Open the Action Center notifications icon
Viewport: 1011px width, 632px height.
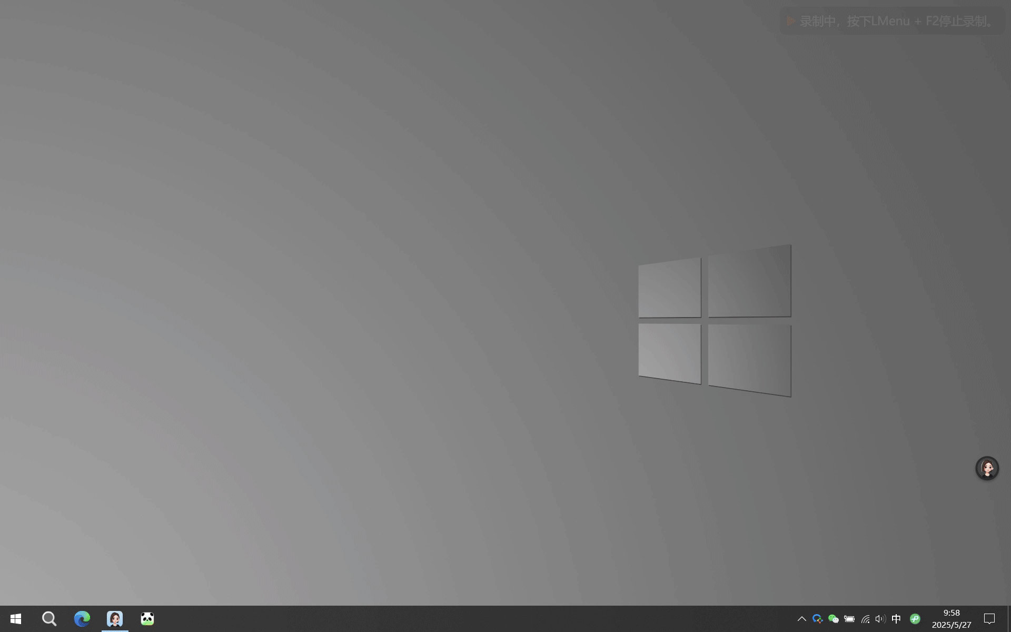(x=989, y=619)
